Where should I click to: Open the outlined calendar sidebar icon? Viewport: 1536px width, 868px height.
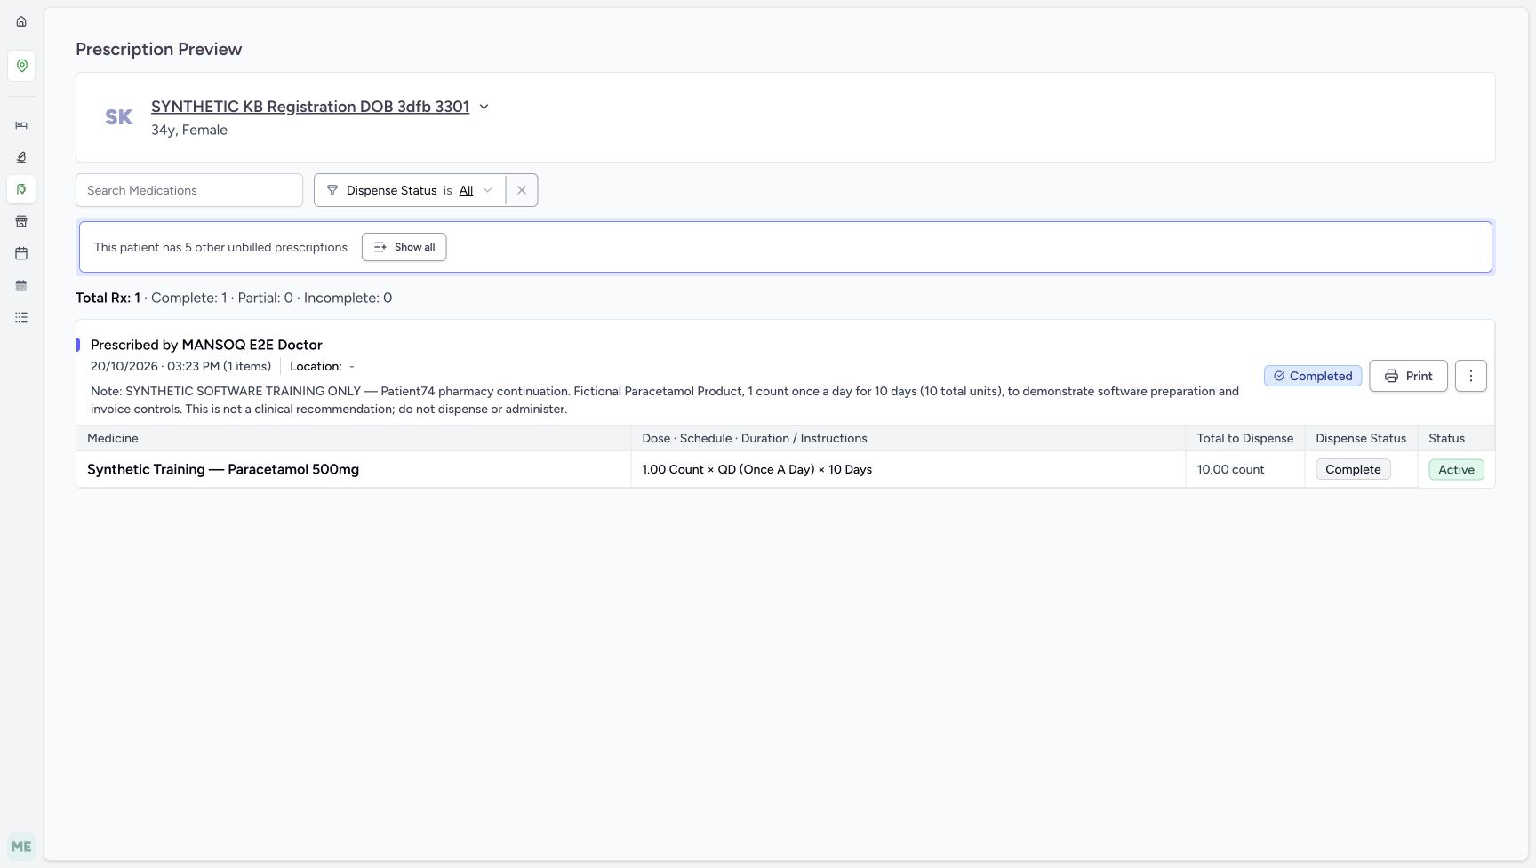21,253
